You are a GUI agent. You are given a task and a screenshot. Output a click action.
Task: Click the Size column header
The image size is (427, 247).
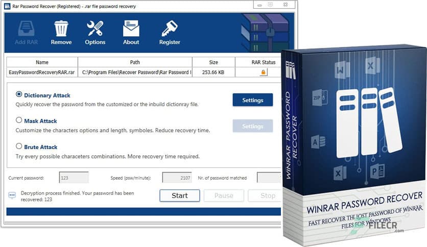point(213,62)
